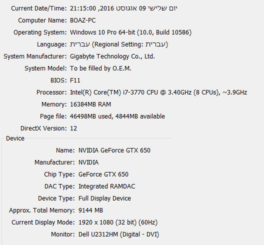Click the Device Type Full Display Device value
Viewport: 264px width, 245px height.
pyautogui.click(x=104, y=198)
